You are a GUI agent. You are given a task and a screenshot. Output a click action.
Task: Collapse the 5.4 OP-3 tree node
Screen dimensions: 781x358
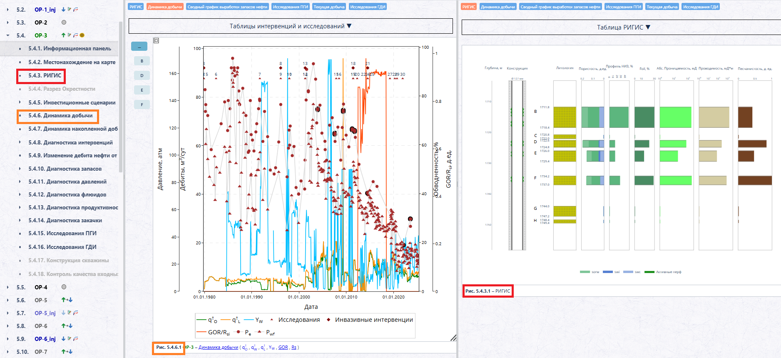tap(8, 35)
